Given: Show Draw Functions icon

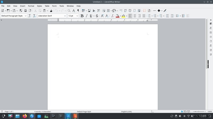Looking at the screenshot, I should 165,11.
